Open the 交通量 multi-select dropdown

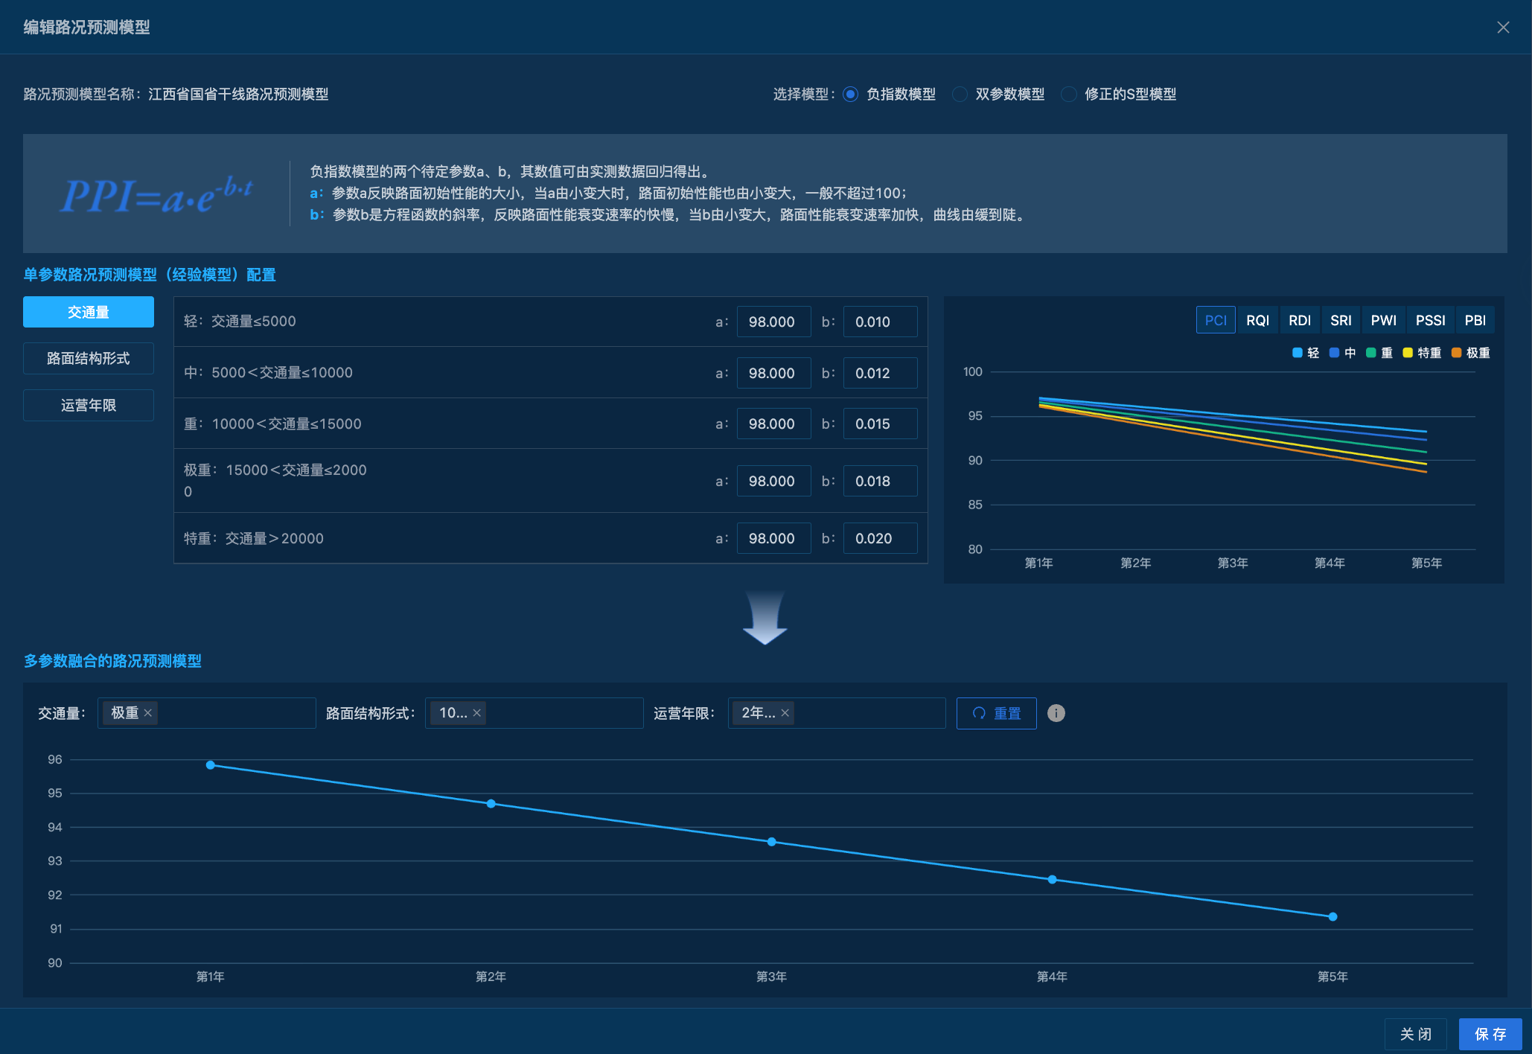(x=207, y=713)
